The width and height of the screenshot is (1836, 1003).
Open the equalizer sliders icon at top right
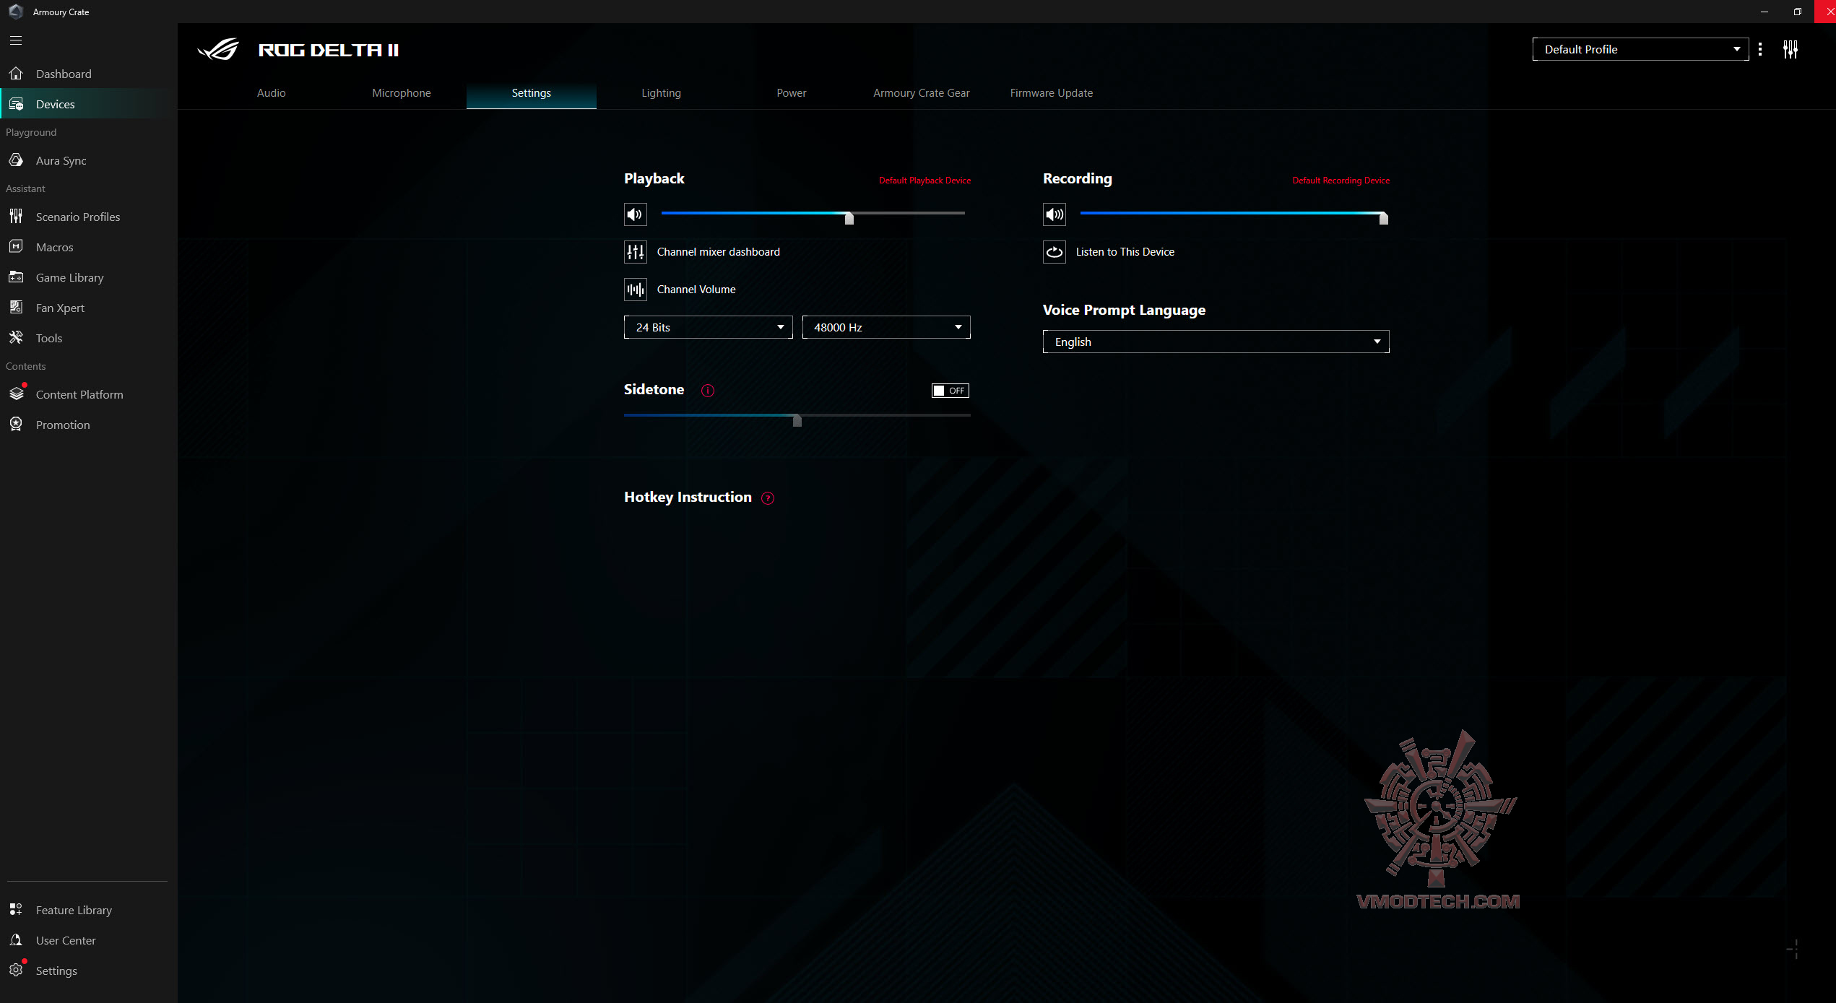[x=1790, y=50]
